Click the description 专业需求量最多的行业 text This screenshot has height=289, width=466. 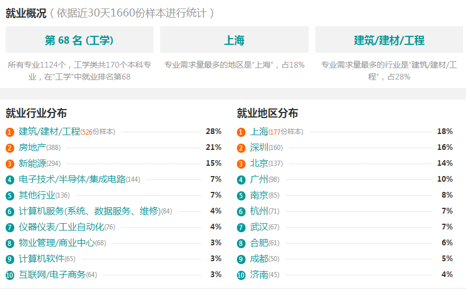(389, 71)
